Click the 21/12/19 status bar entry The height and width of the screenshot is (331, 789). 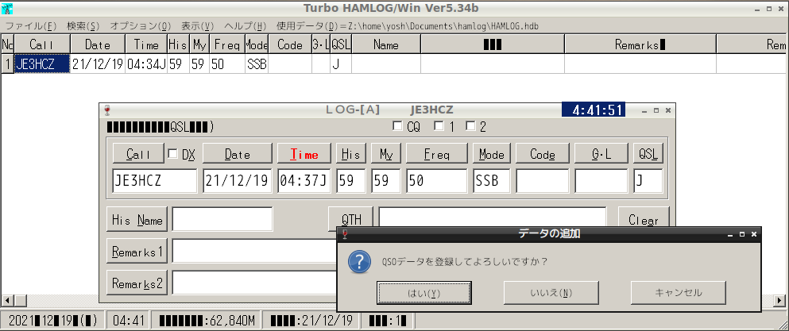tap(312, 320)
